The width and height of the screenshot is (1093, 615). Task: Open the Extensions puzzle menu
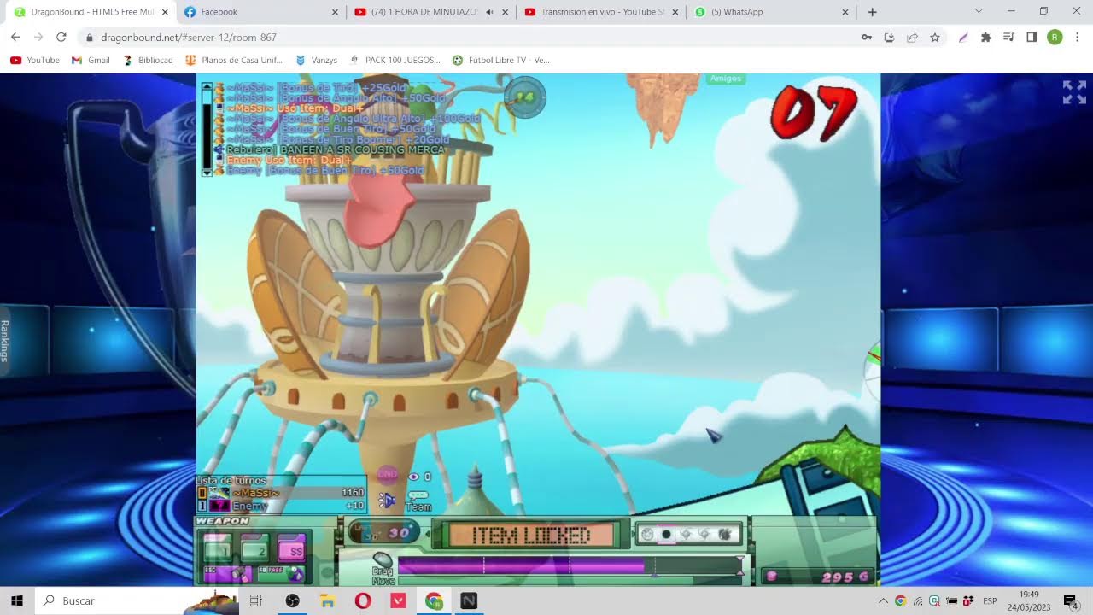986,38
